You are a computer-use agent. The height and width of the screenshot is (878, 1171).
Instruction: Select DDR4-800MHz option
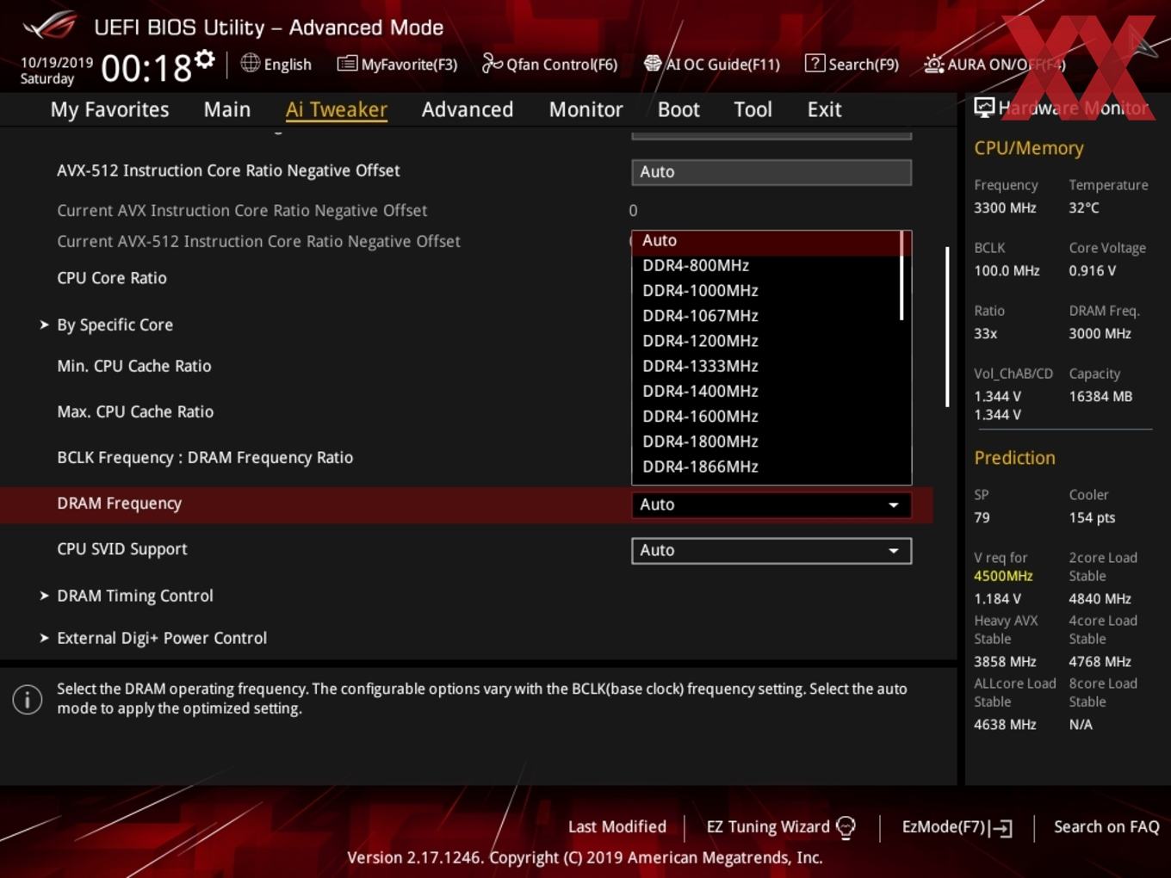[x=766, y=266]
